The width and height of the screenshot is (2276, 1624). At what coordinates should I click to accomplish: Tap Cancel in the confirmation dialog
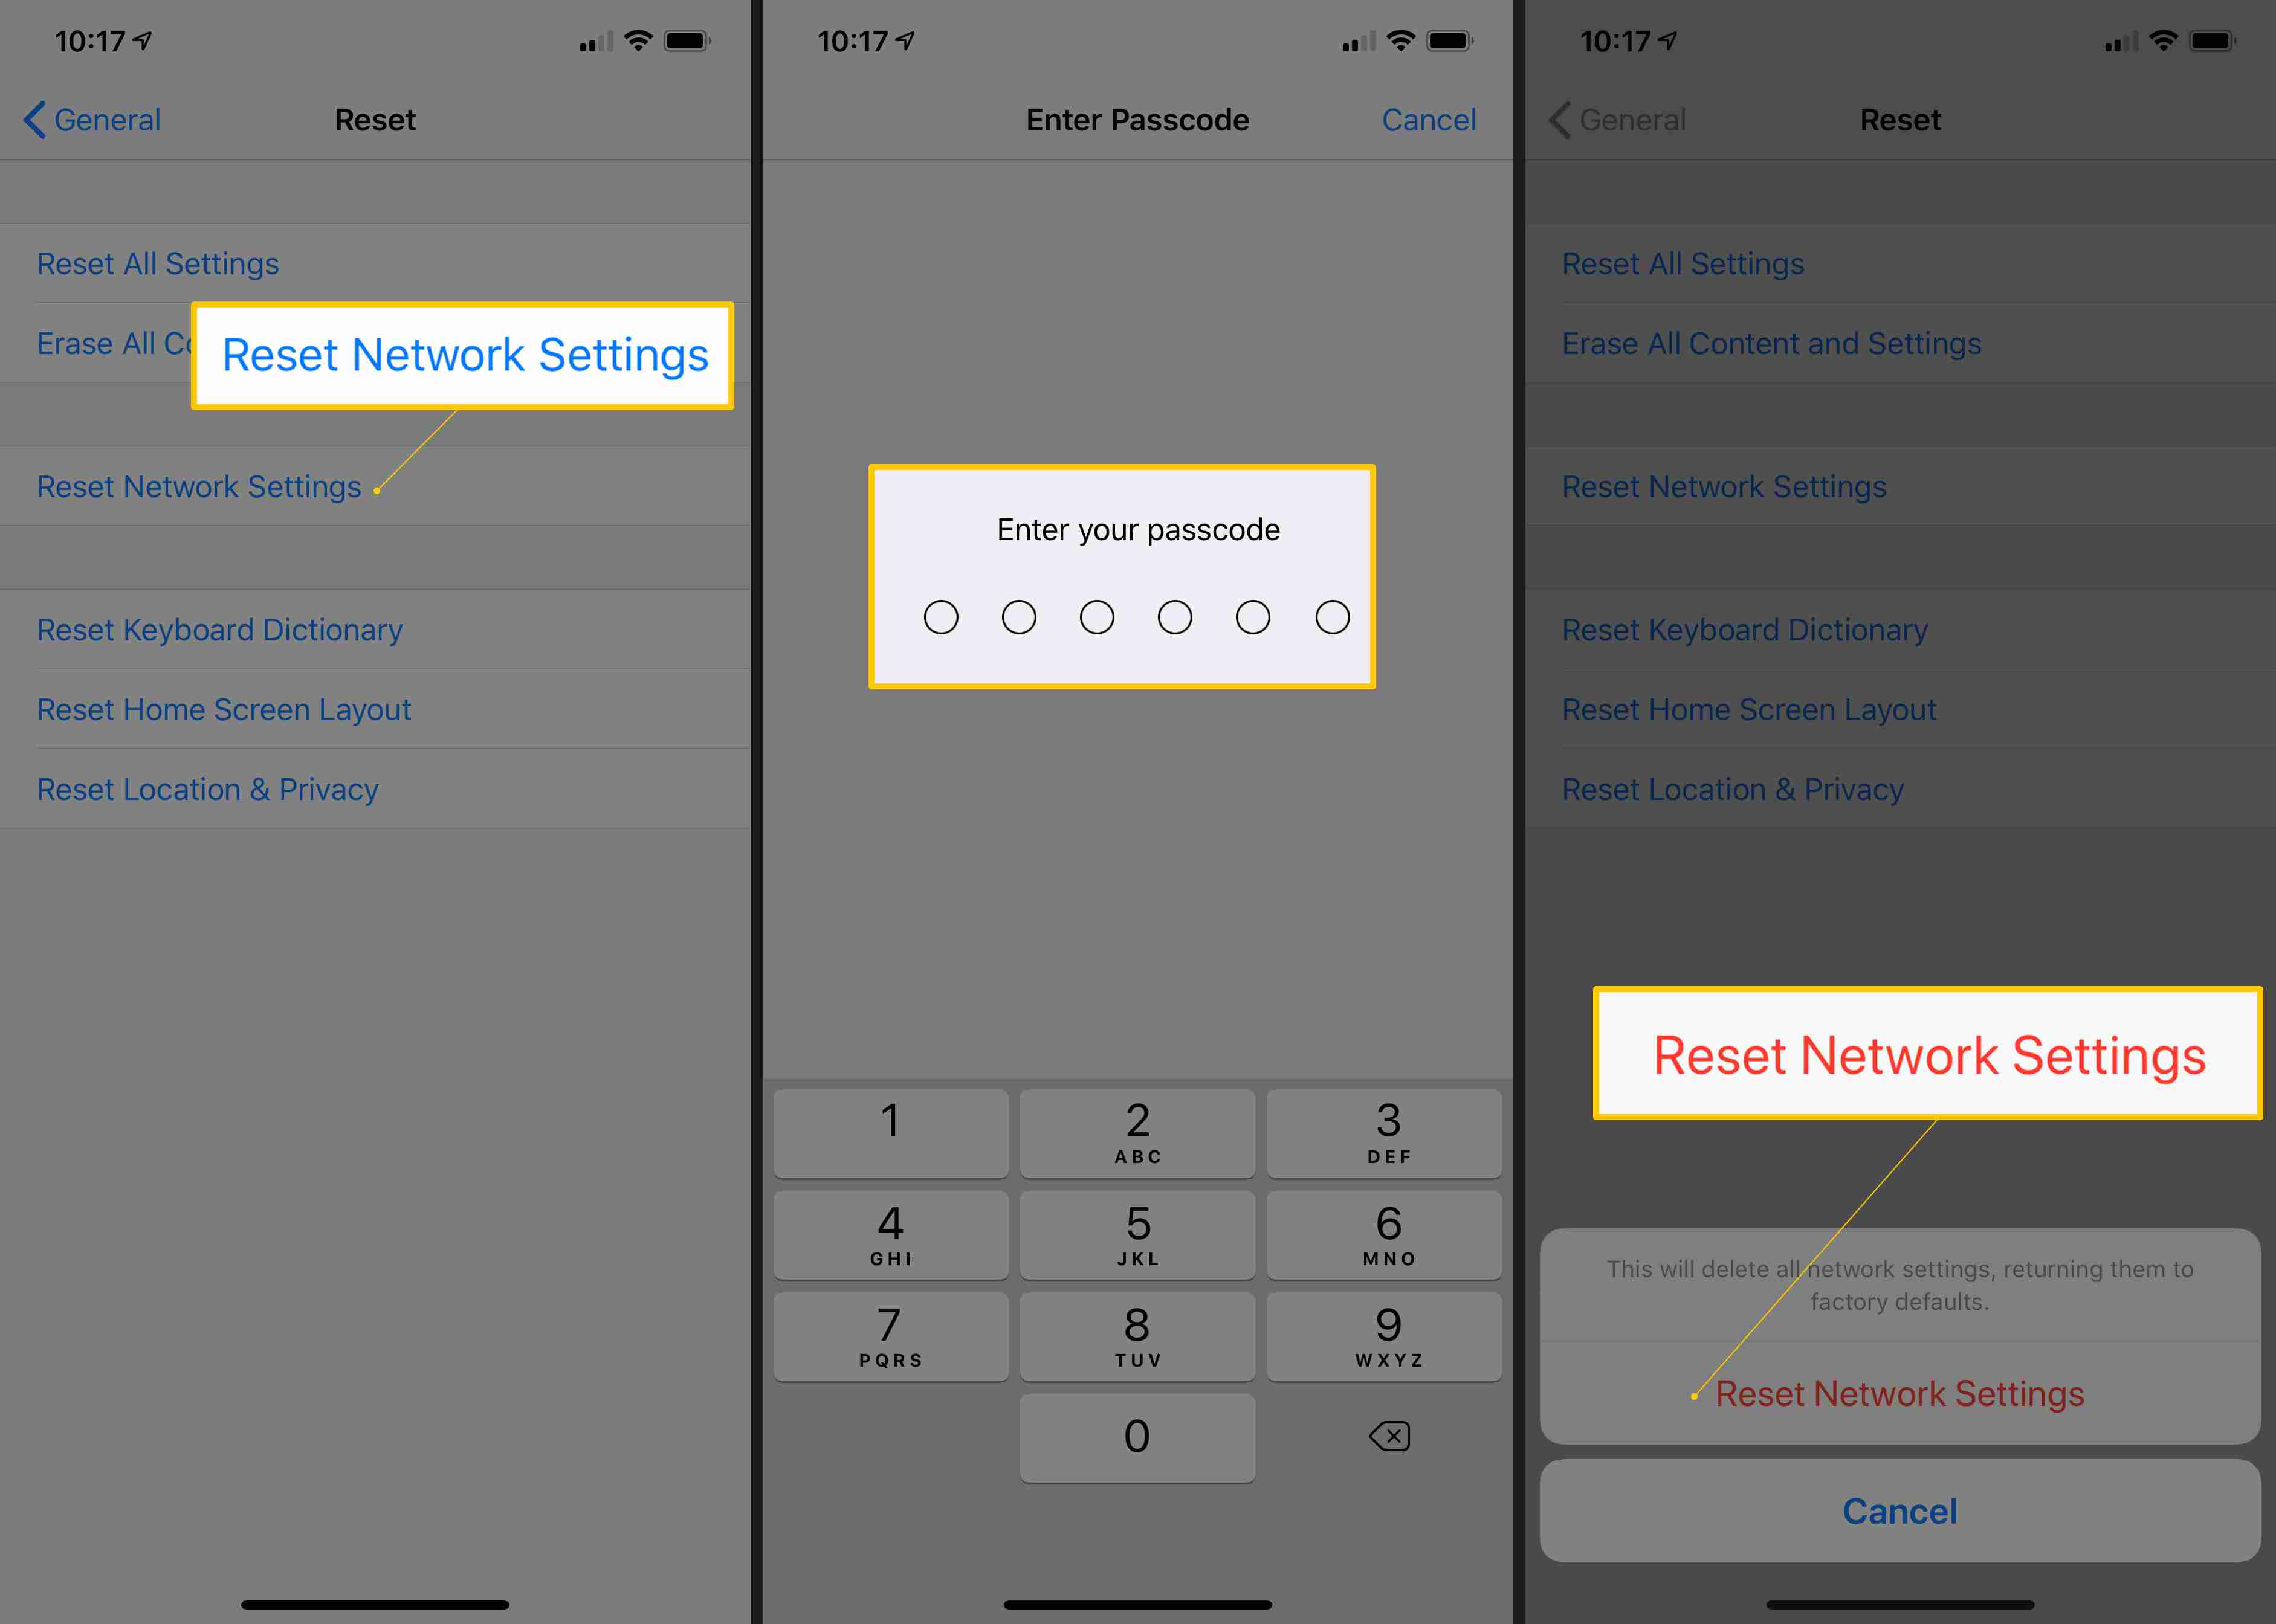coord(1900,1508)
